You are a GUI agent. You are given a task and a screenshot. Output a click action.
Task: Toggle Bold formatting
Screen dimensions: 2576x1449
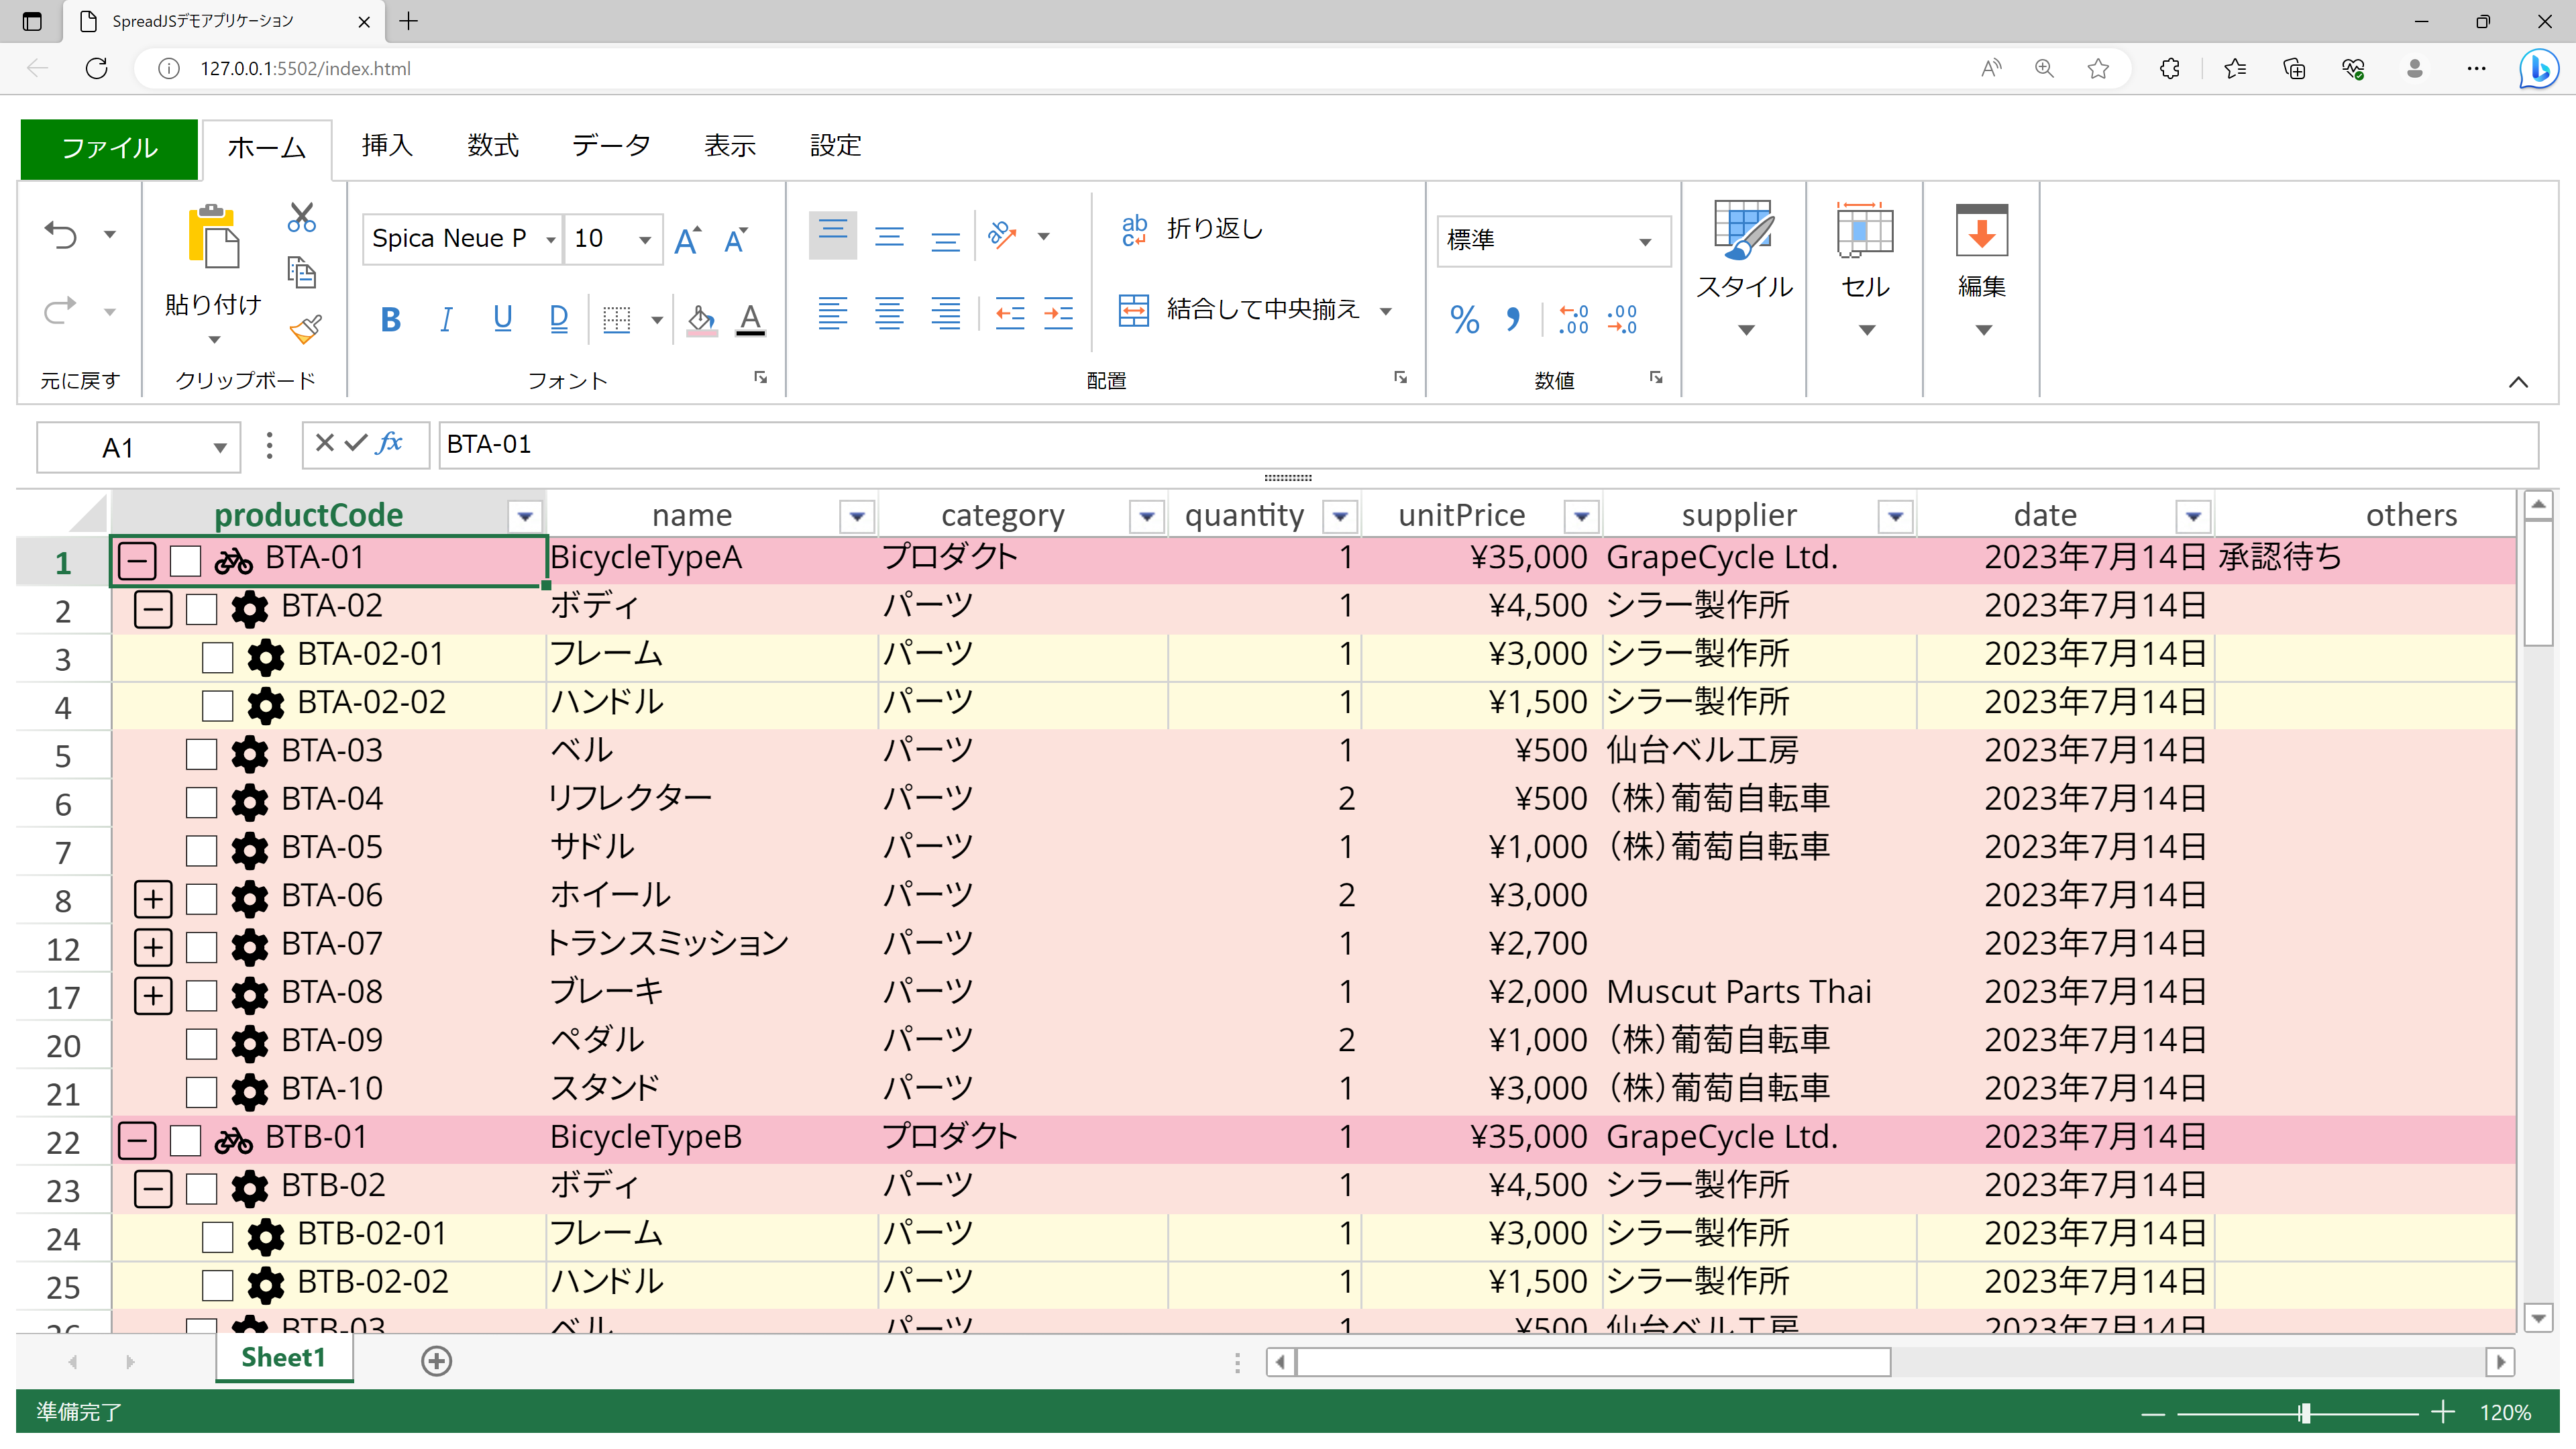(x=391, y=319)
